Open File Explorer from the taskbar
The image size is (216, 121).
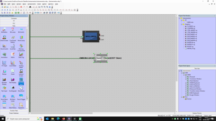(53, 119)
